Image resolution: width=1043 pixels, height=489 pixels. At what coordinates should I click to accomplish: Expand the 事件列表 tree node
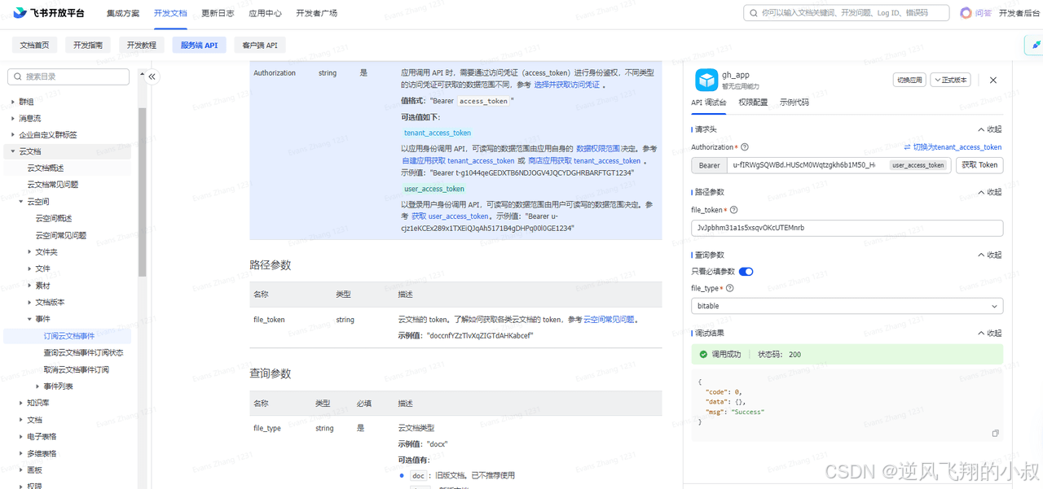point(37,386)
